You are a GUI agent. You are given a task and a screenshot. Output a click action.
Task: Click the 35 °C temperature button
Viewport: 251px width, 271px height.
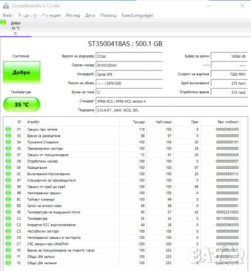(x=21, y=104)
